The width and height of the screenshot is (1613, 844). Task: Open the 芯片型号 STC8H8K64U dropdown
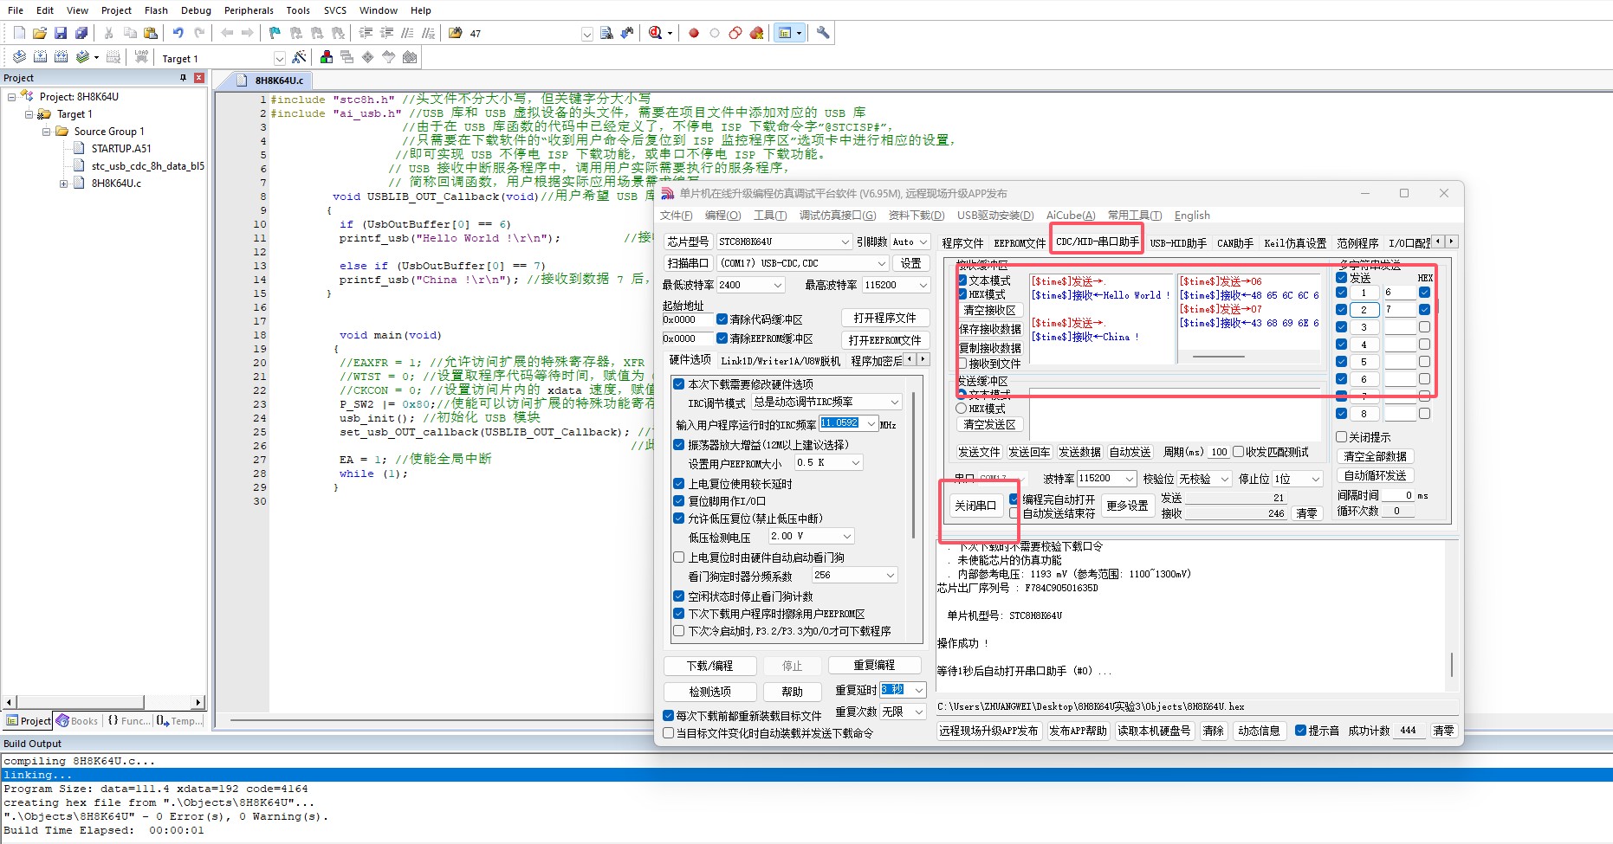pos(784,242)
